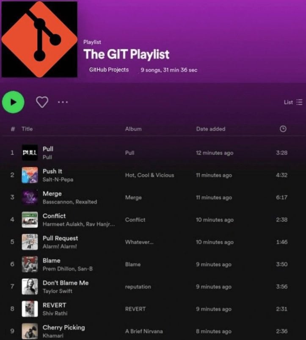
Task: Select the Pull track album art
Action: tap(30, 153)
